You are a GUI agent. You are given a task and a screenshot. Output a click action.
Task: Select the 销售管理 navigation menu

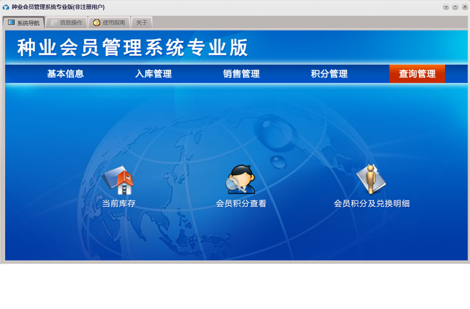(241, 74)
